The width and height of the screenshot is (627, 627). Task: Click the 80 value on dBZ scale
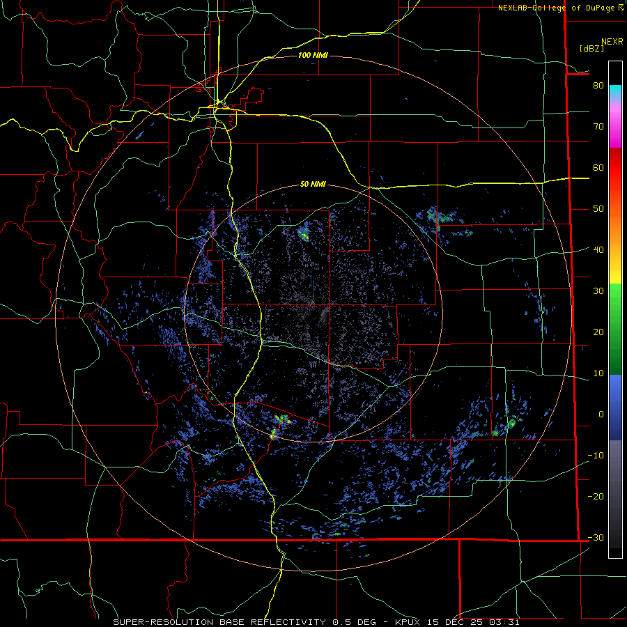[x=598, y=85]
